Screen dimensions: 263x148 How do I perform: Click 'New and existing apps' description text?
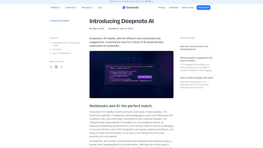click(x=195, y=85)
